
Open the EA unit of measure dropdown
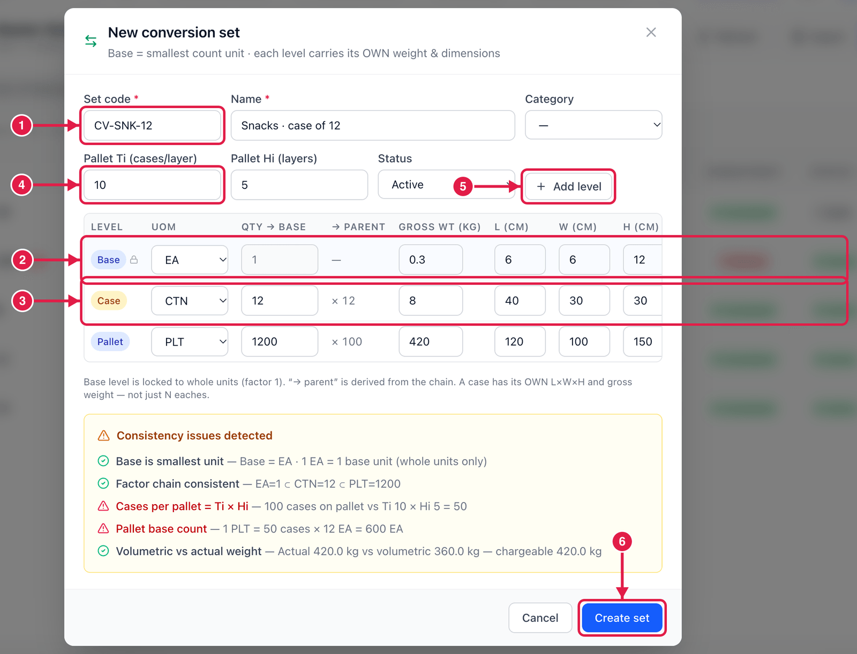click(x=190, y=260)
